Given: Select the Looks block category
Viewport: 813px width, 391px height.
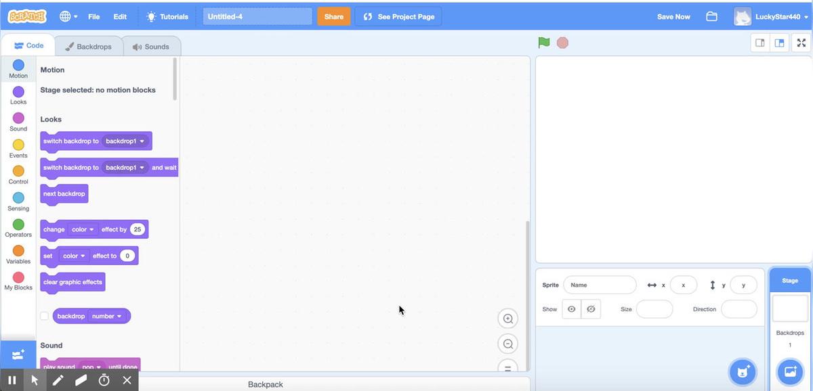Looking at the screenshot, I should [x=18, y=95].
